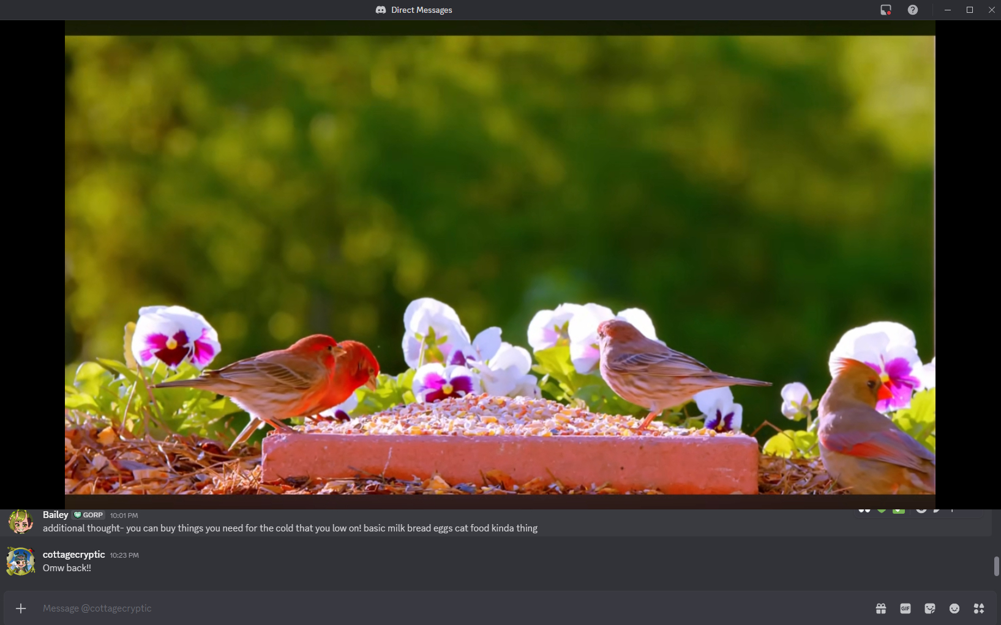Click the plus attachment button
This screenshot has width=1001, height=625.
tap(21, 608)
